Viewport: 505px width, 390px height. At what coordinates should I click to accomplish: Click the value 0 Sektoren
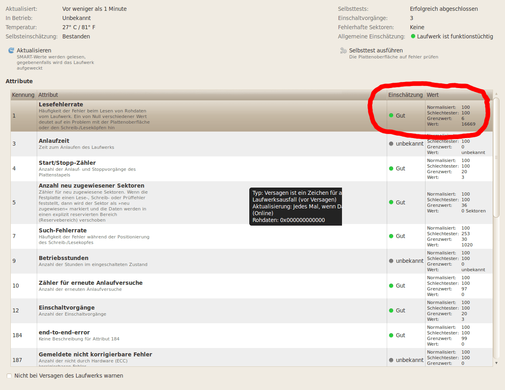(473, 211)
